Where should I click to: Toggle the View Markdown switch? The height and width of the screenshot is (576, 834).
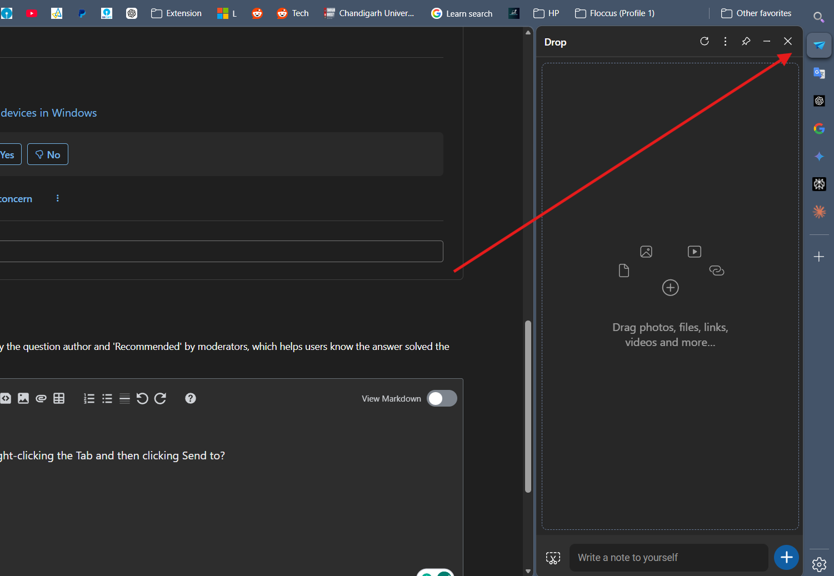coord(442,398)
